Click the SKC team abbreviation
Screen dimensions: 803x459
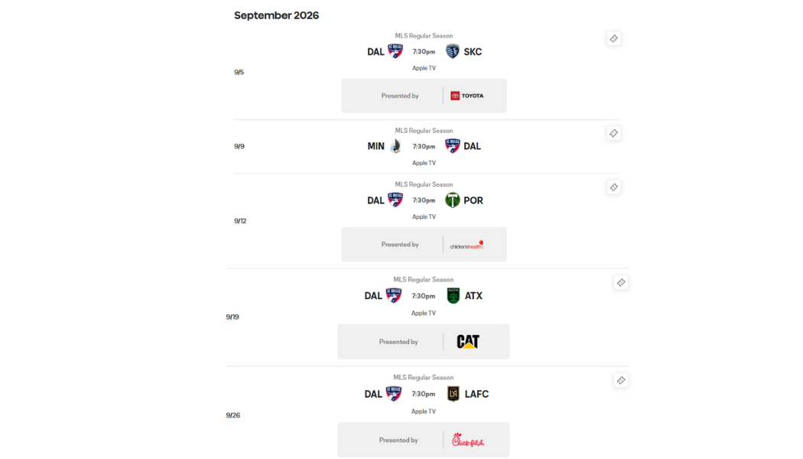[x=473, y=52]
